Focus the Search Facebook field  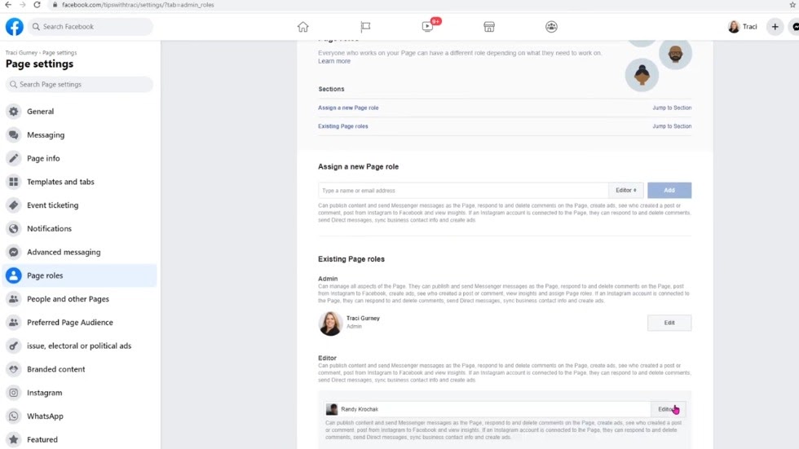(90, 26)
